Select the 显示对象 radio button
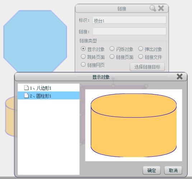192x179 pixels. [x=83, y=49]
